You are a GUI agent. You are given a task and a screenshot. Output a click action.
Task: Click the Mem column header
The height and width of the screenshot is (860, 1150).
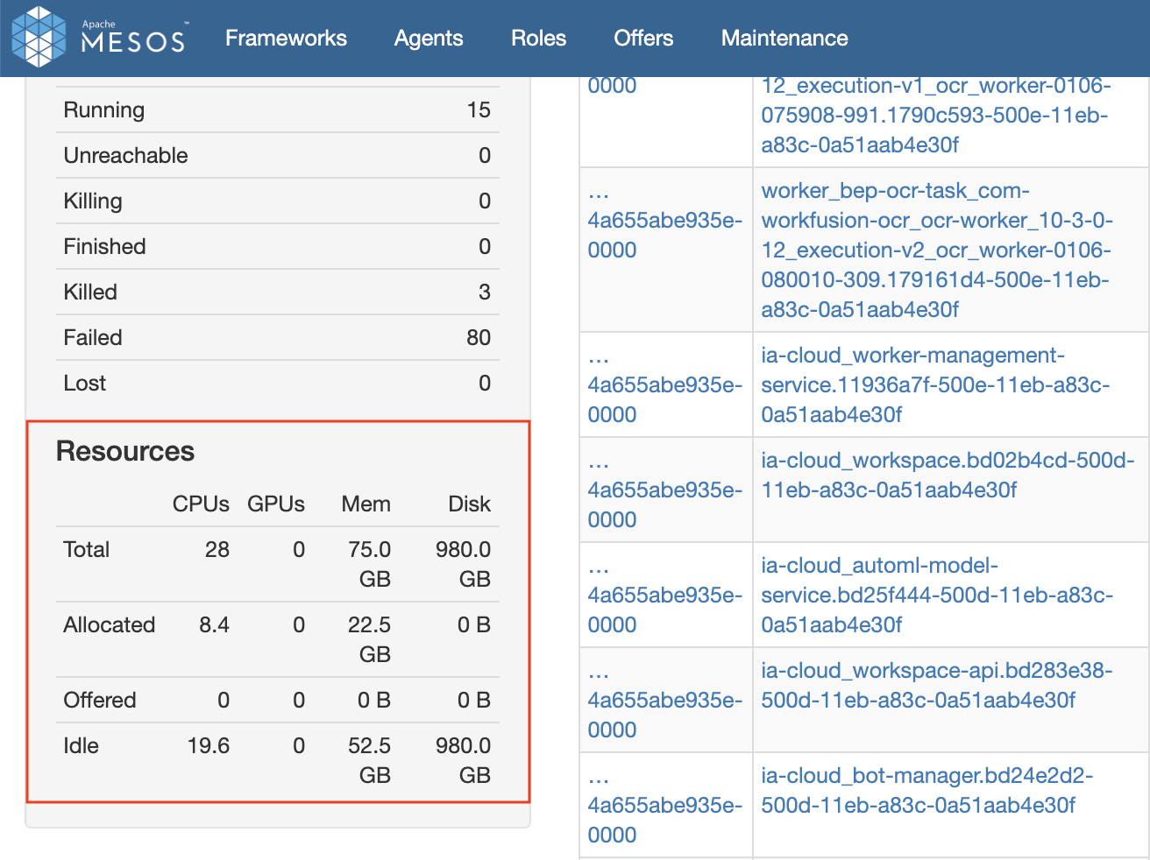pos(366,504)
